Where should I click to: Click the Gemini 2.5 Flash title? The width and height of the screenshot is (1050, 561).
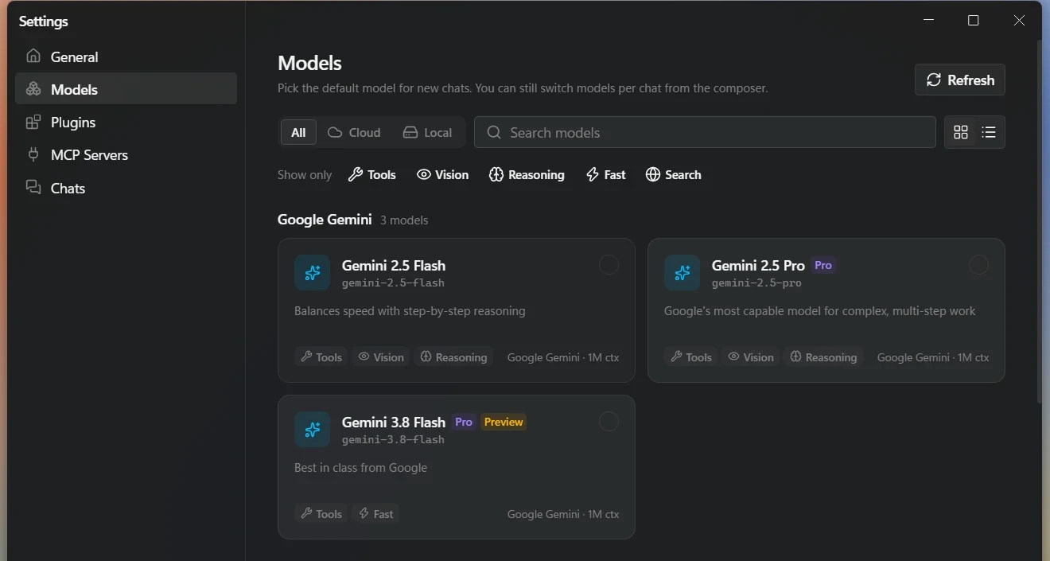[394, 265]
